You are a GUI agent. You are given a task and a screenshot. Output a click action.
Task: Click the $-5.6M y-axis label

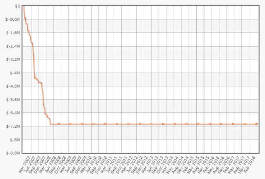tap(14, 100)
